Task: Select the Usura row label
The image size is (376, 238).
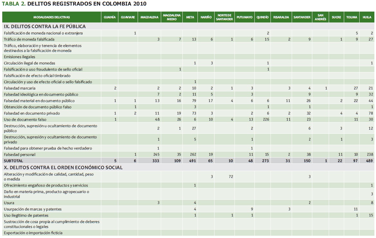Action: click(9, 203)
